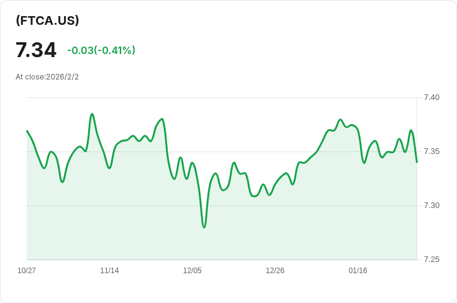Click the FTCA.US ticker title

(47, 20)
